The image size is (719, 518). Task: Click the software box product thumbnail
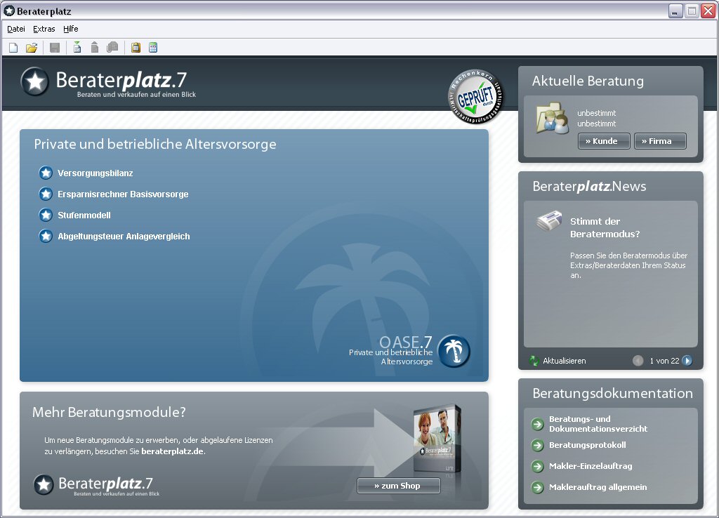[437, 438]
